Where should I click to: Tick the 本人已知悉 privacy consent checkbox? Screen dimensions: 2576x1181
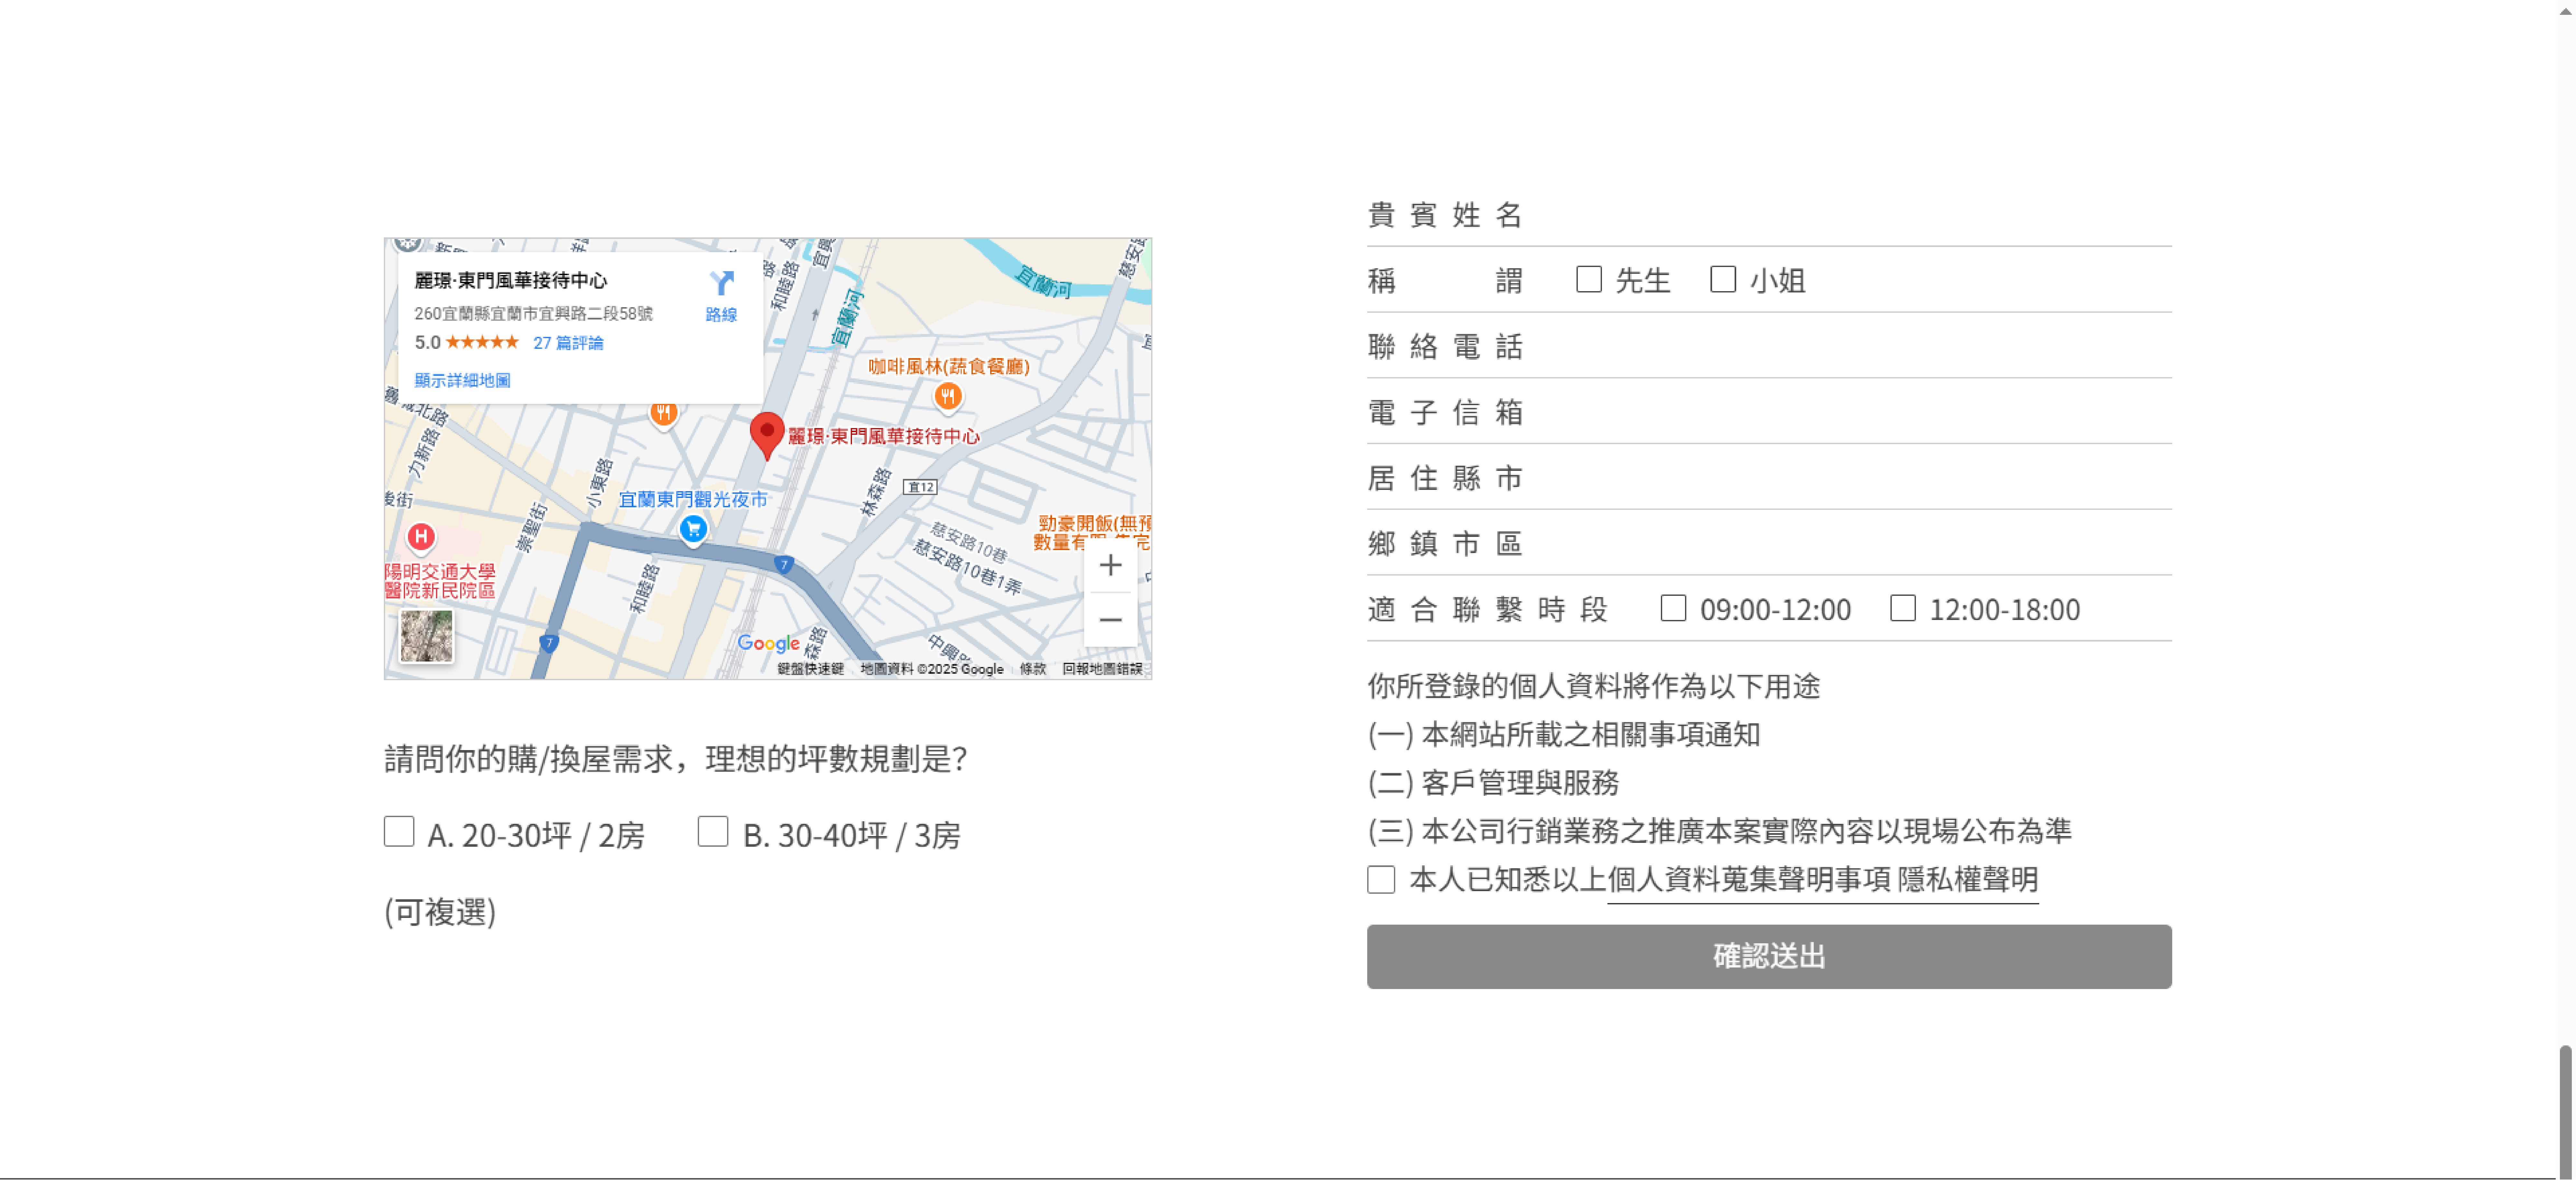click(x=1381, y=880)
